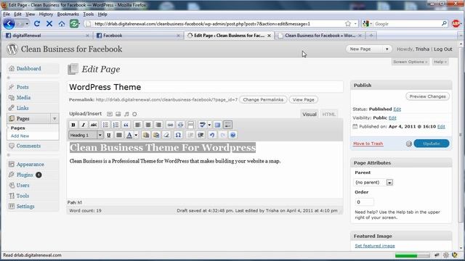Apply Italic formatting

click(x=84, y=125)
